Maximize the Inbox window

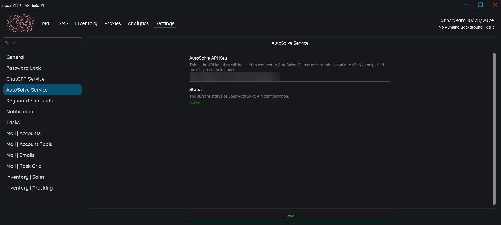[481, 5]
